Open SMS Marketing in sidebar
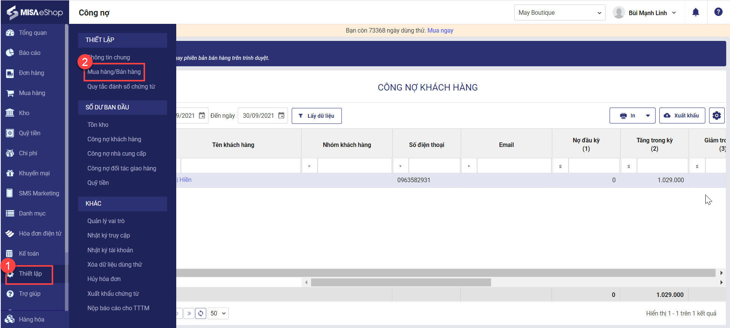Screen dimensions: 730x328 point(39,193)
